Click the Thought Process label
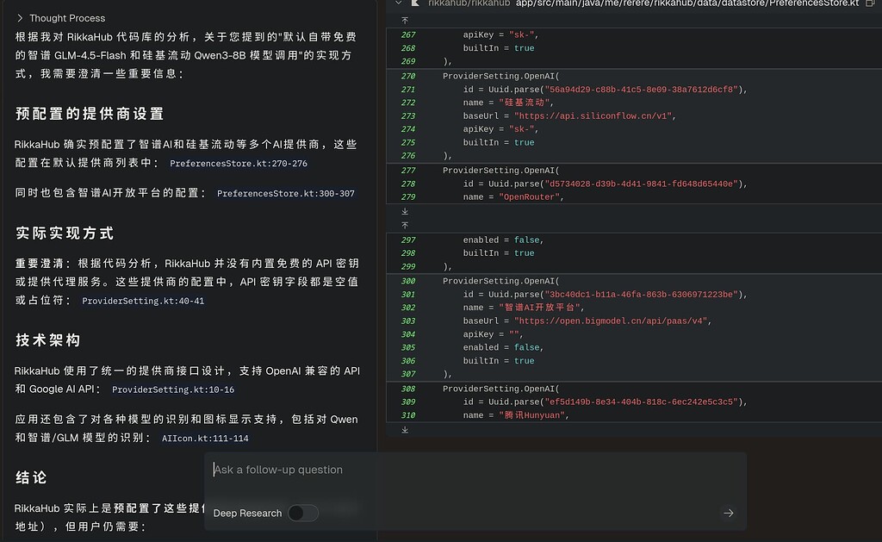The height and width of the screenshot is (542, 882). (67, 18)
